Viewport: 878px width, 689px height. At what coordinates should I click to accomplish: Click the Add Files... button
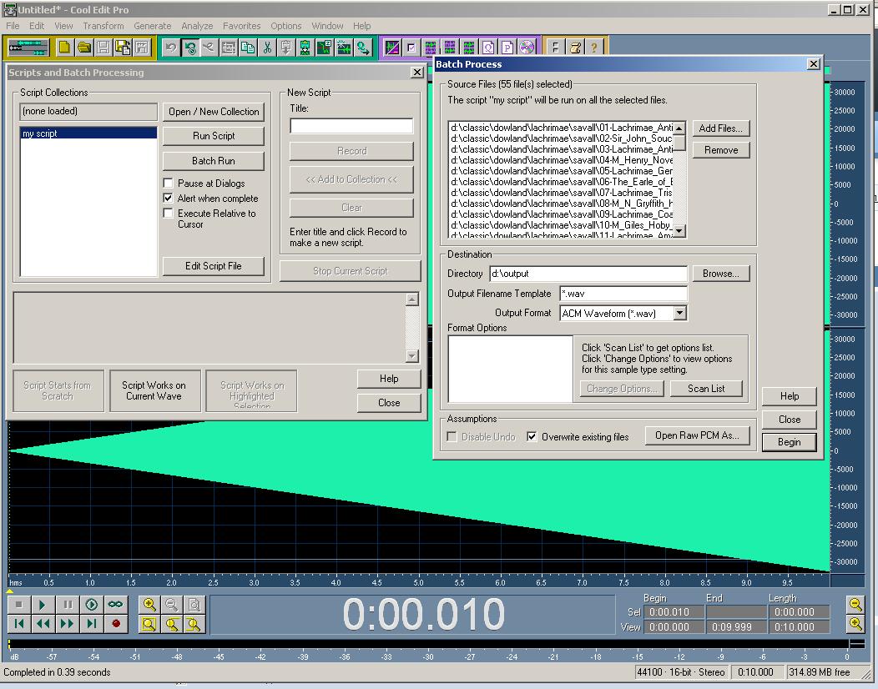pyautogui.click(x=720, y=128)
